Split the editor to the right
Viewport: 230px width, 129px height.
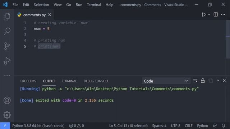(216, 14)
